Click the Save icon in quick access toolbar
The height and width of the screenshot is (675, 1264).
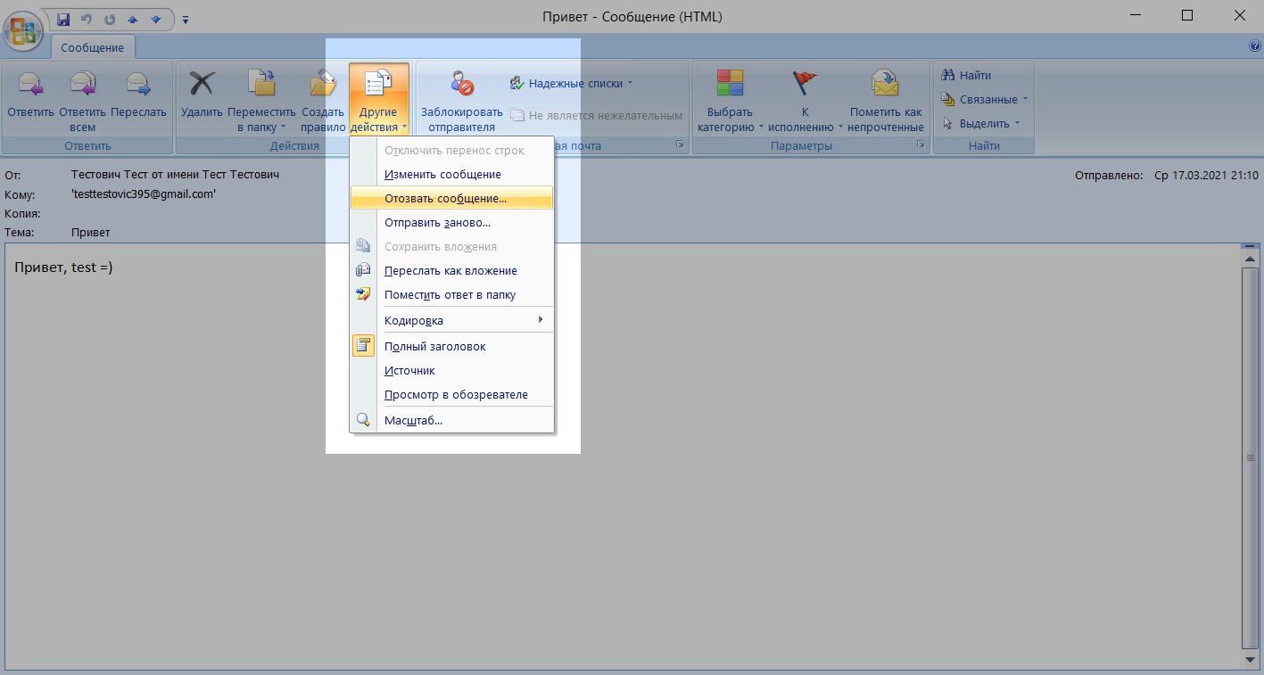point(63,18)
